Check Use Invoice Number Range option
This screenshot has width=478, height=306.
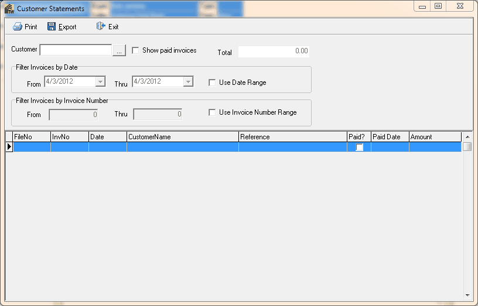click(213, 112)
